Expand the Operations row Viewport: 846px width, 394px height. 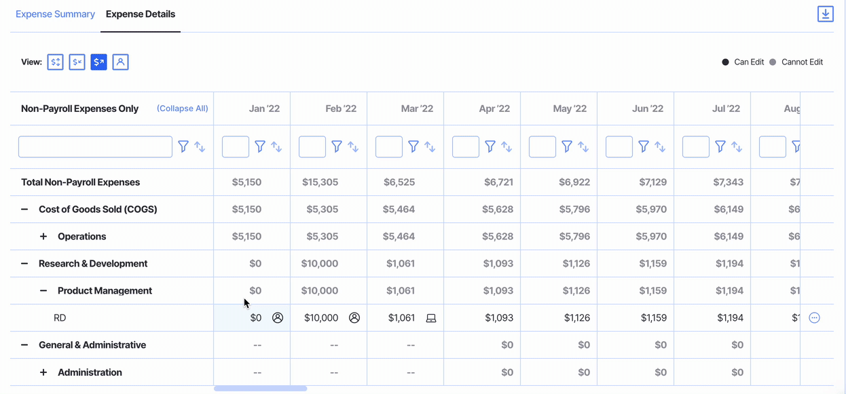tap(43, 236)
